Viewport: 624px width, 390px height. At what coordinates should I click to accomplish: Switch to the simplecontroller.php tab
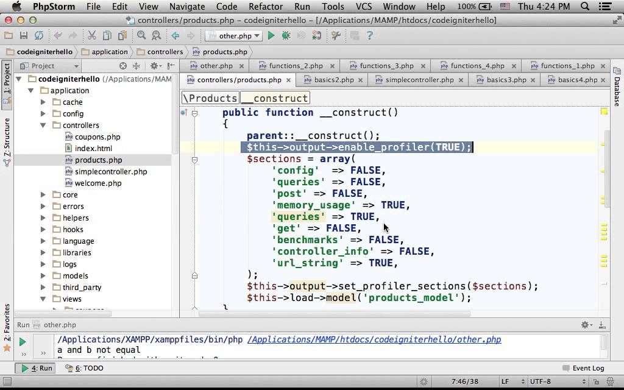point(419,80)
